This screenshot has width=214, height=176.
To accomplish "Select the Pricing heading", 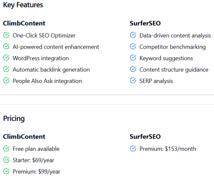I will tap(14, 119).
